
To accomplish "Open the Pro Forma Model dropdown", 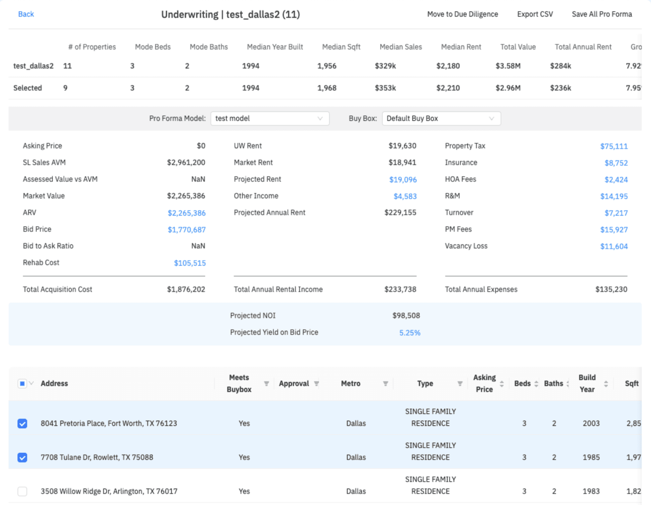I will [x=270, y=119].
